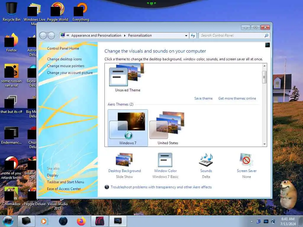Open the Endermanc... desktop icon

tap(12, 135)
